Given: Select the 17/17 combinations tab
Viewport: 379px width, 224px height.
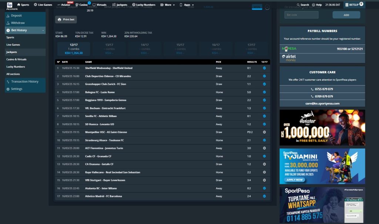Looking at the screenshot, I should click(251, 49).
